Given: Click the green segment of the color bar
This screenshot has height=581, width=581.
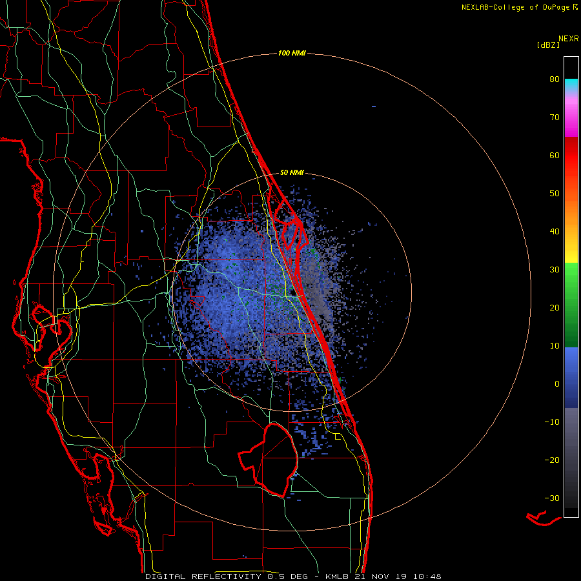Looking at the screenshot, I should pyautogui.click(x=571, y=305).
